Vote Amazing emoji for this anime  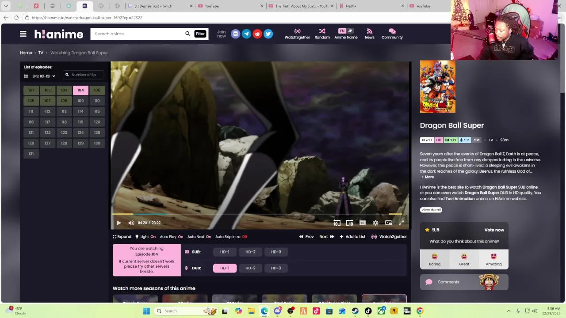click(493, 259)
